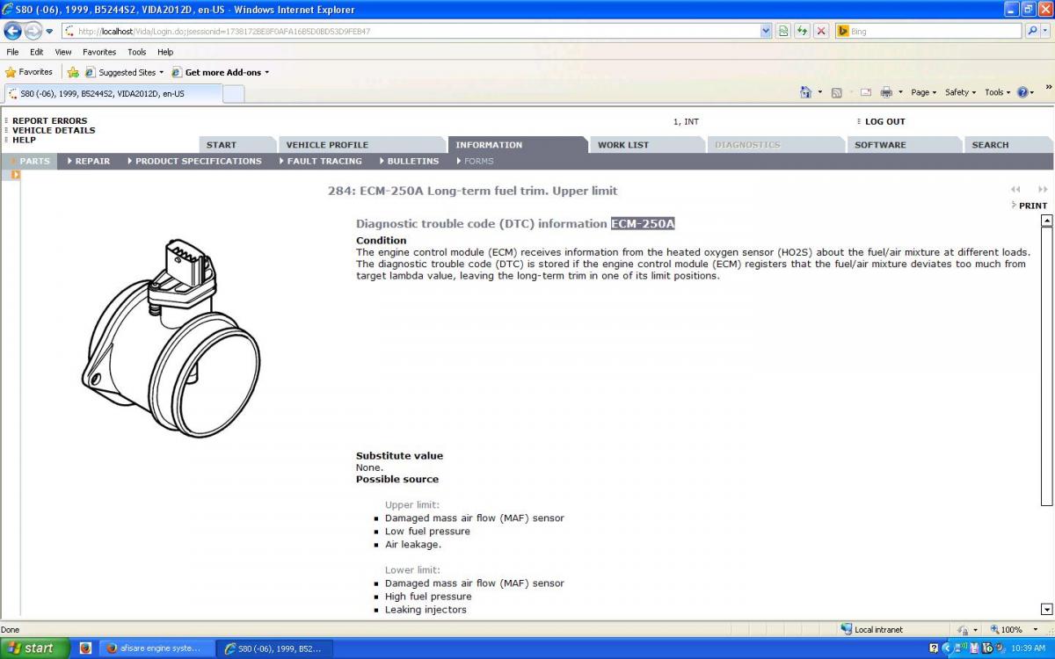Open the recent pages dropdown arrow
Screen dimensions: 1055x659
(50, 32)
